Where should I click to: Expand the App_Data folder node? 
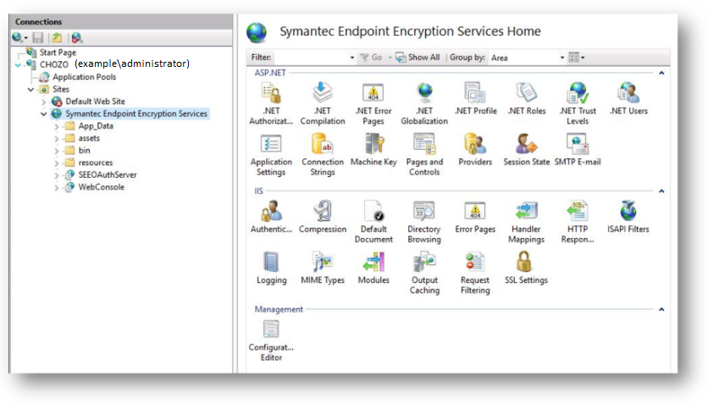[x=57, y=127]
